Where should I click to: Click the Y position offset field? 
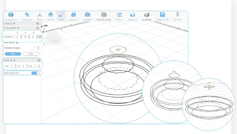tap(26, 37)
